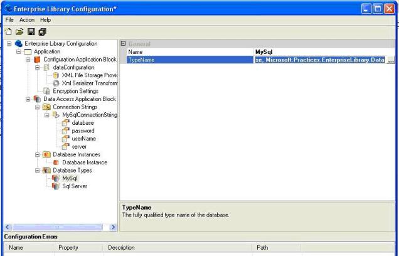Click the Data Access Application Block icon
Viewport: 399px width, 256px height.
(x=37, y=99)
